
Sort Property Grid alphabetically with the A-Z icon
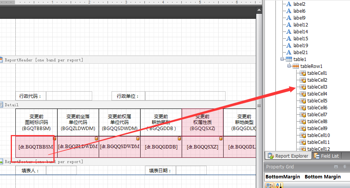pos(279,185)
